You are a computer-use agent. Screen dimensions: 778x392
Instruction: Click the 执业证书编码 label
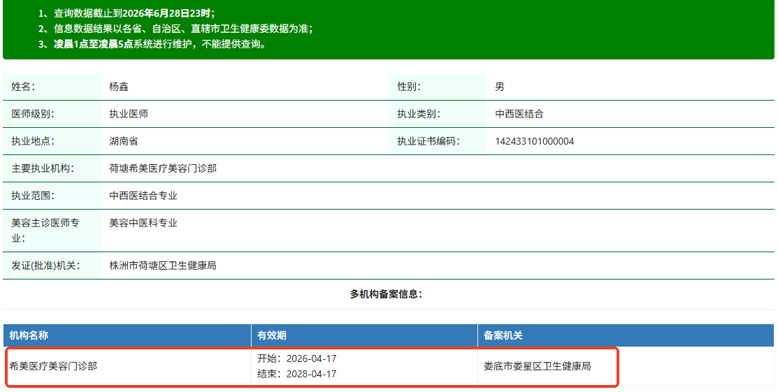428,141
